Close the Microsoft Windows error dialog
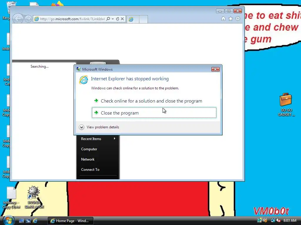The height and width of the screenshot is (225, 301). pyautogui.click(x=215, y=69)
